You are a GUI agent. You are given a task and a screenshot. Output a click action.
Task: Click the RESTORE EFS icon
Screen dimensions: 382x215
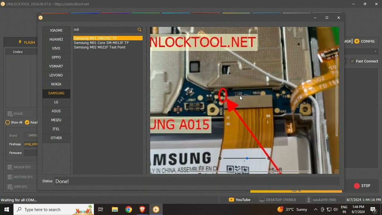tap(10, 177)
